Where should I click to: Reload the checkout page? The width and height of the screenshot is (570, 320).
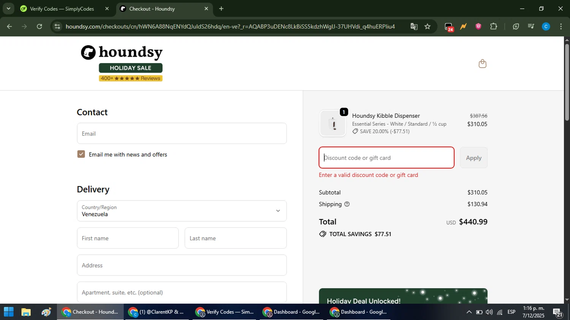pyautogui.click(x=40, y=27)
